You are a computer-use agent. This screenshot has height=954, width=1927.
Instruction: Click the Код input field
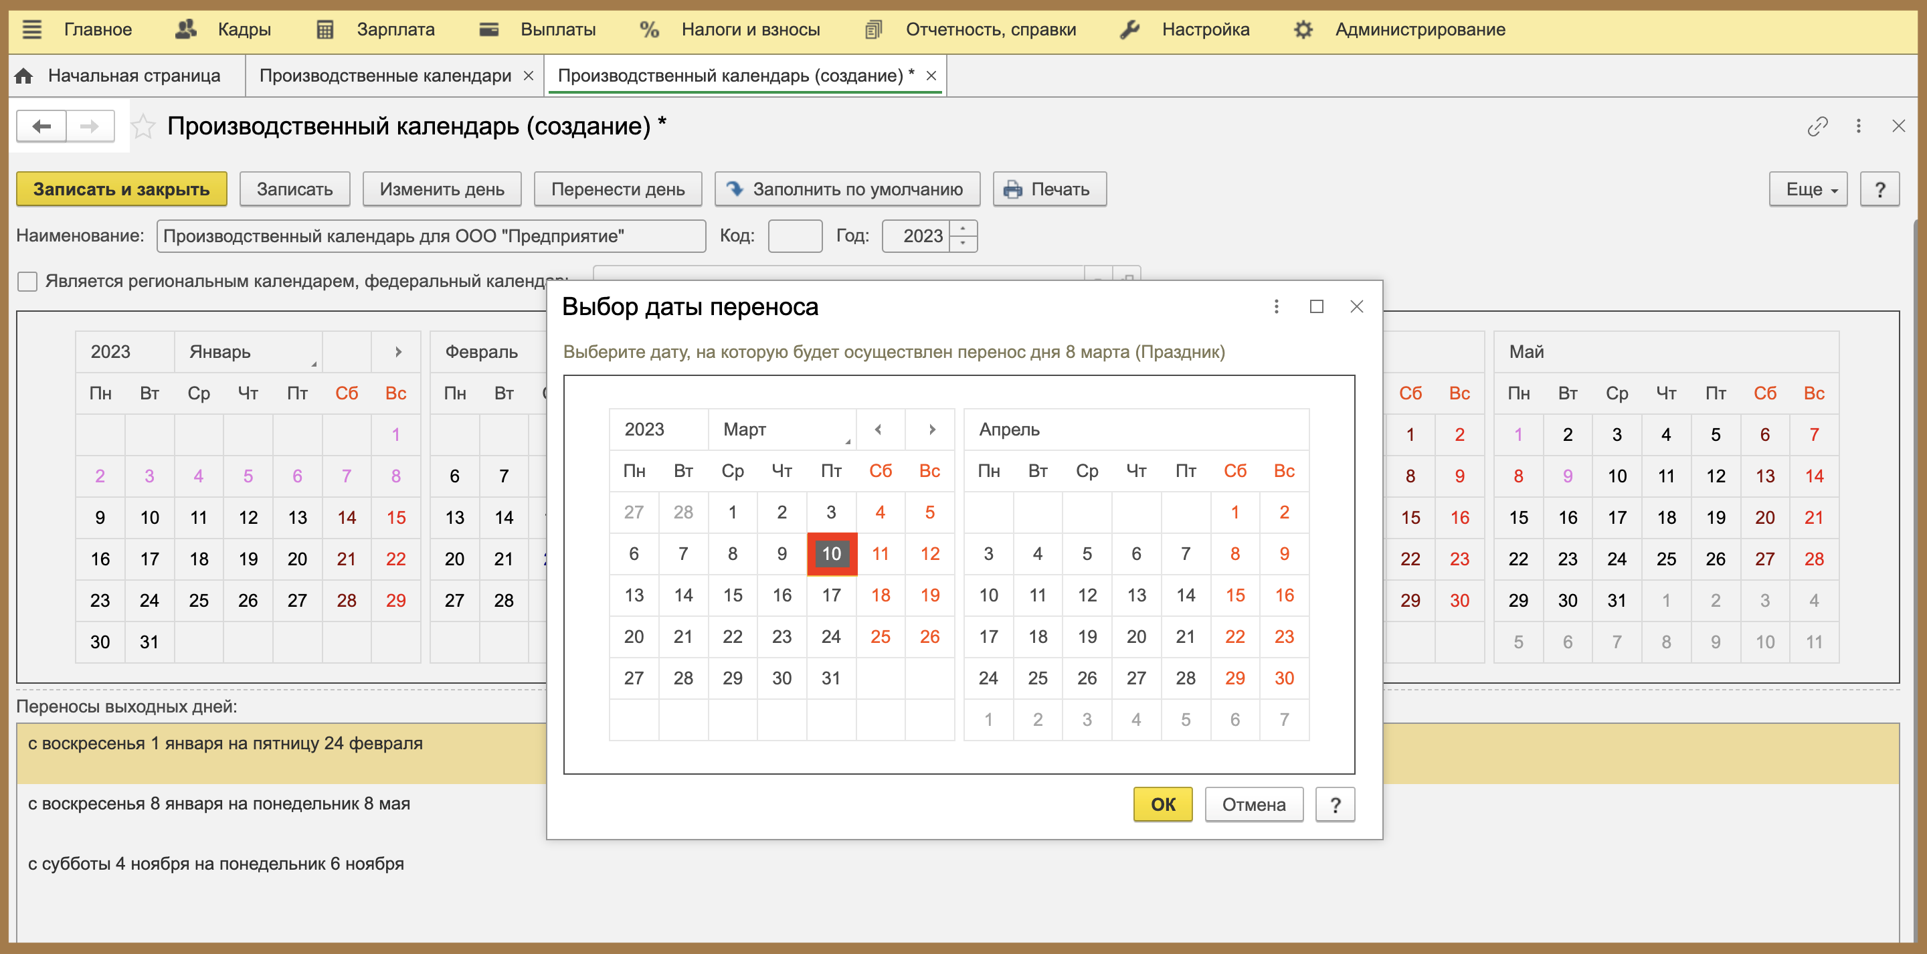795,236
